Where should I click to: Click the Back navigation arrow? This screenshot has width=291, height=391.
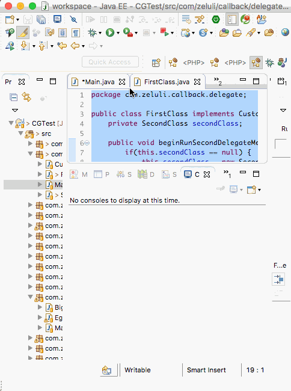pyautogui.click(x=75, y=46)
